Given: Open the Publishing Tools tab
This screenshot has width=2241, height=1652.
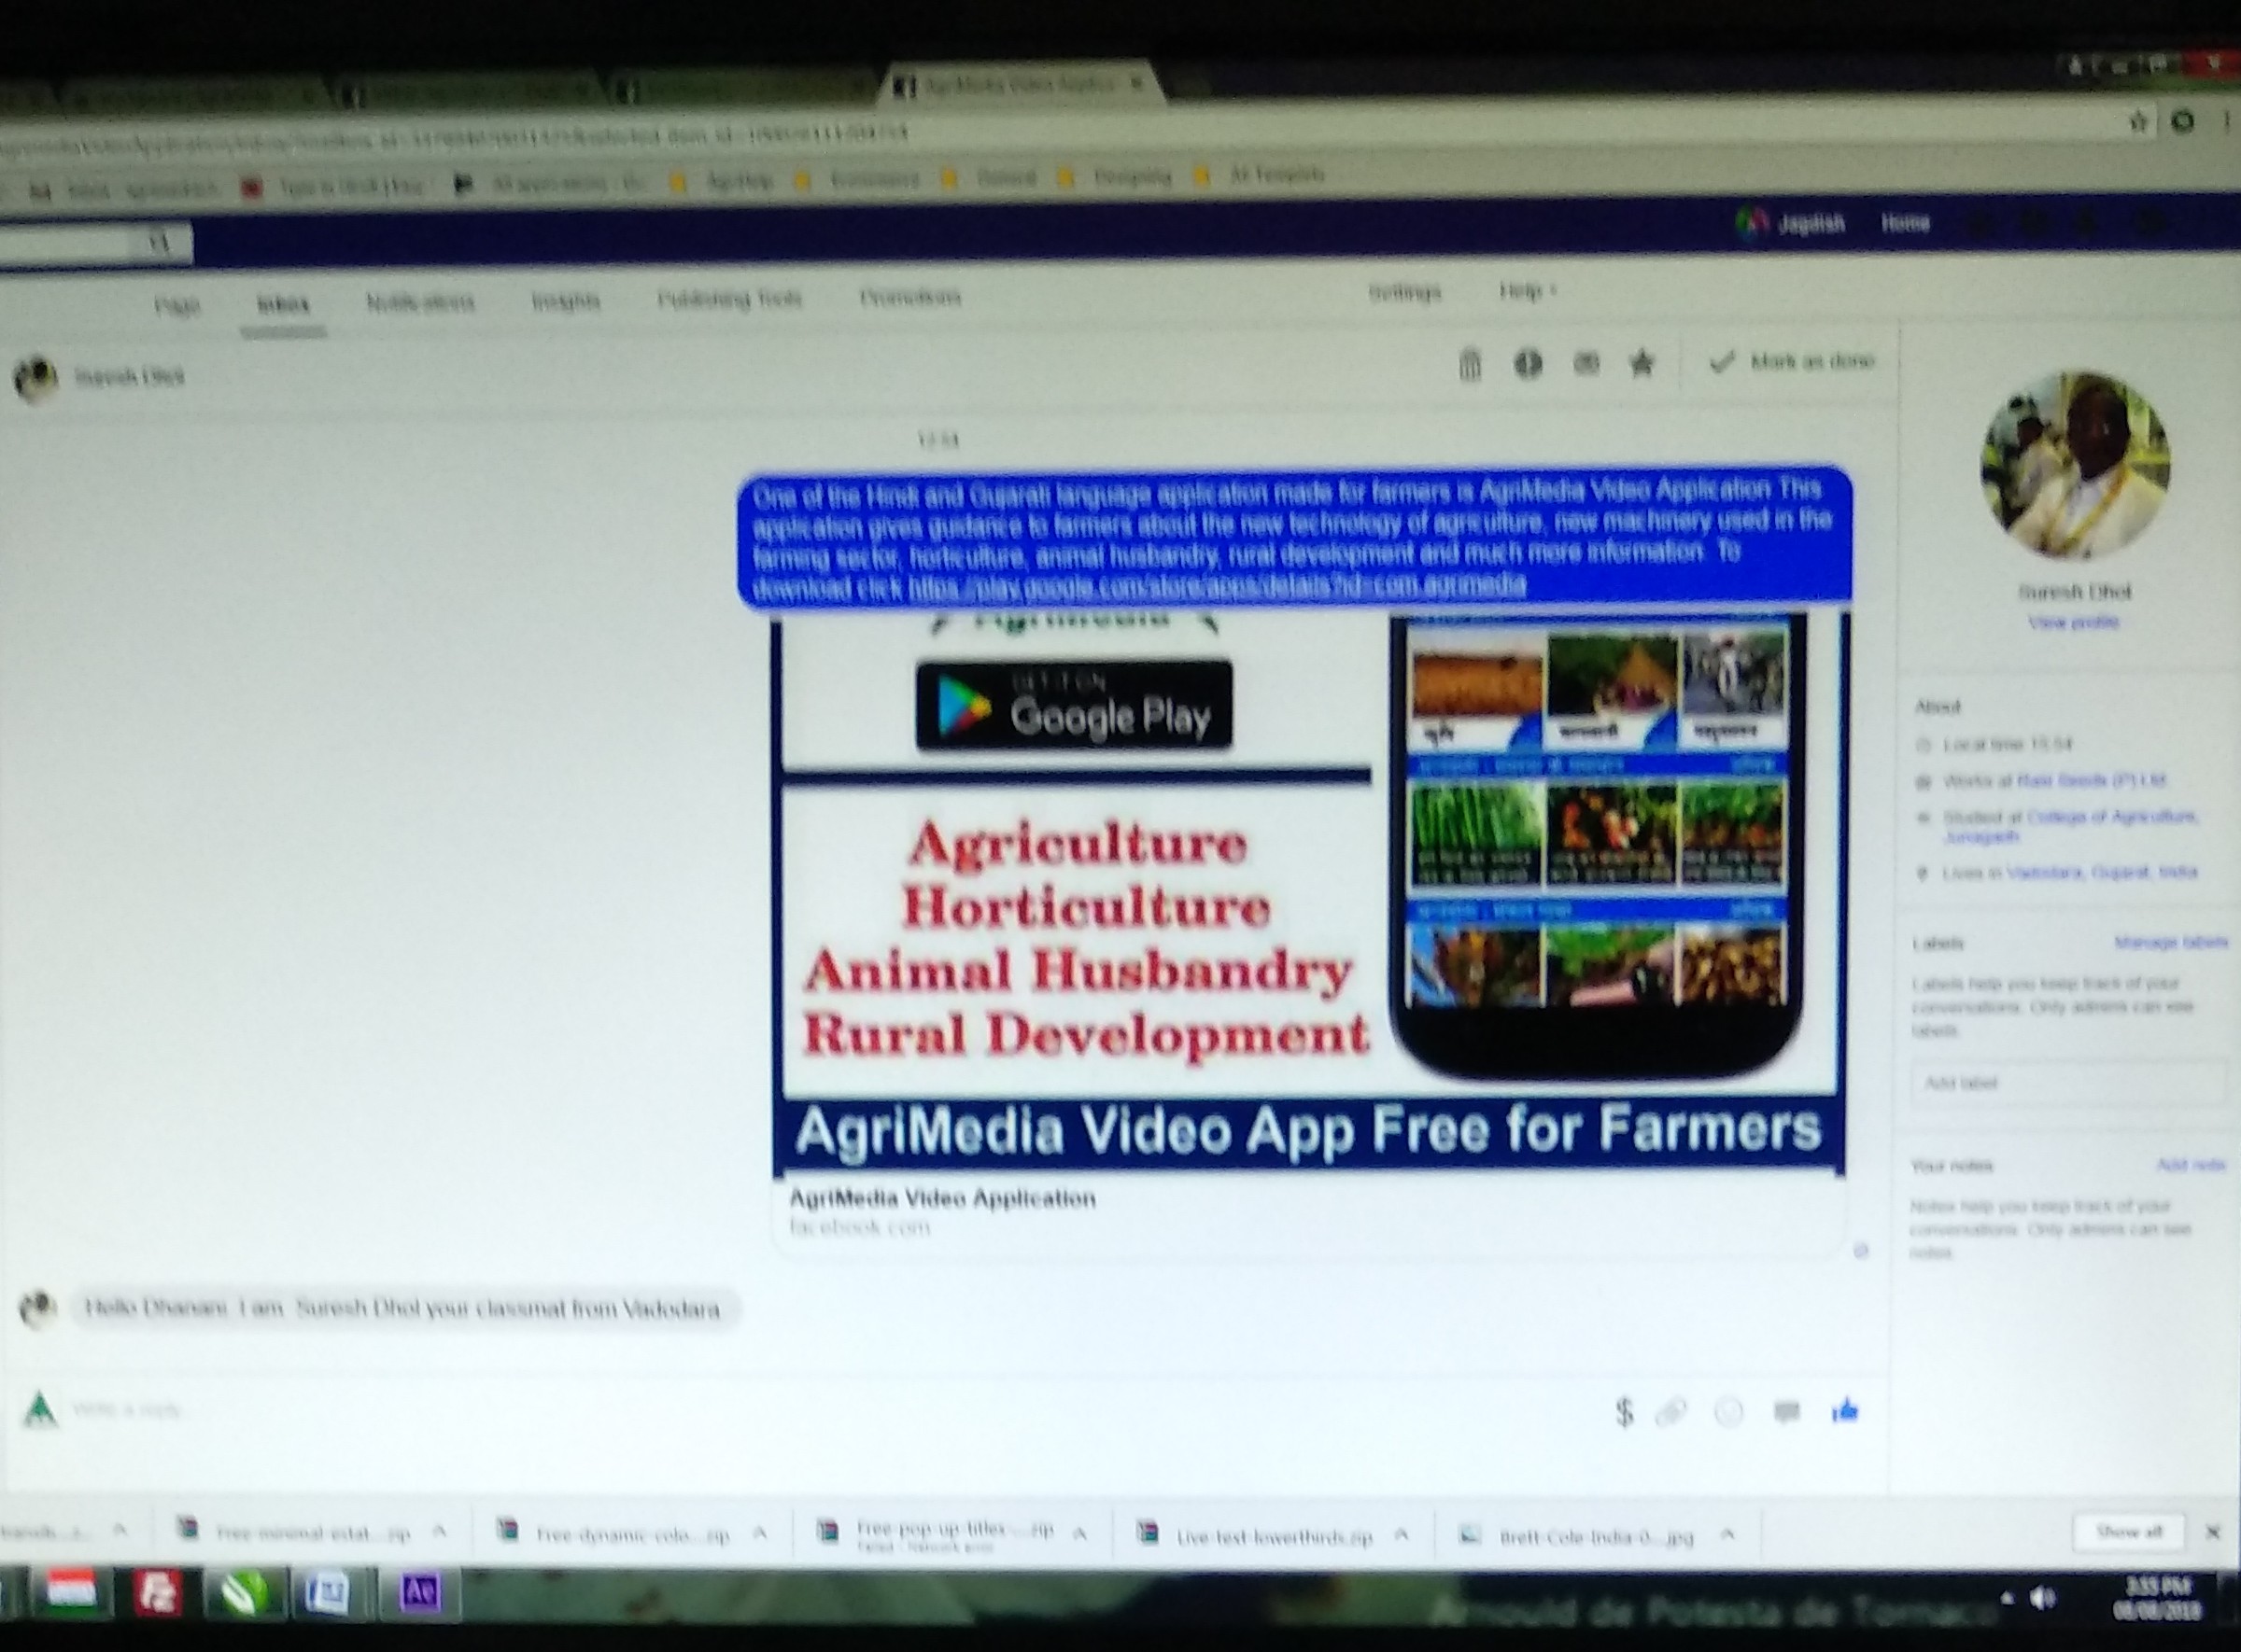Looking at the screenshot, I should (729, 299).
